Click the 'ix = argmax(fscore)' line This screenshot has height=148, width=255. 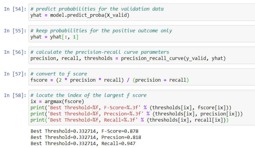57,102
